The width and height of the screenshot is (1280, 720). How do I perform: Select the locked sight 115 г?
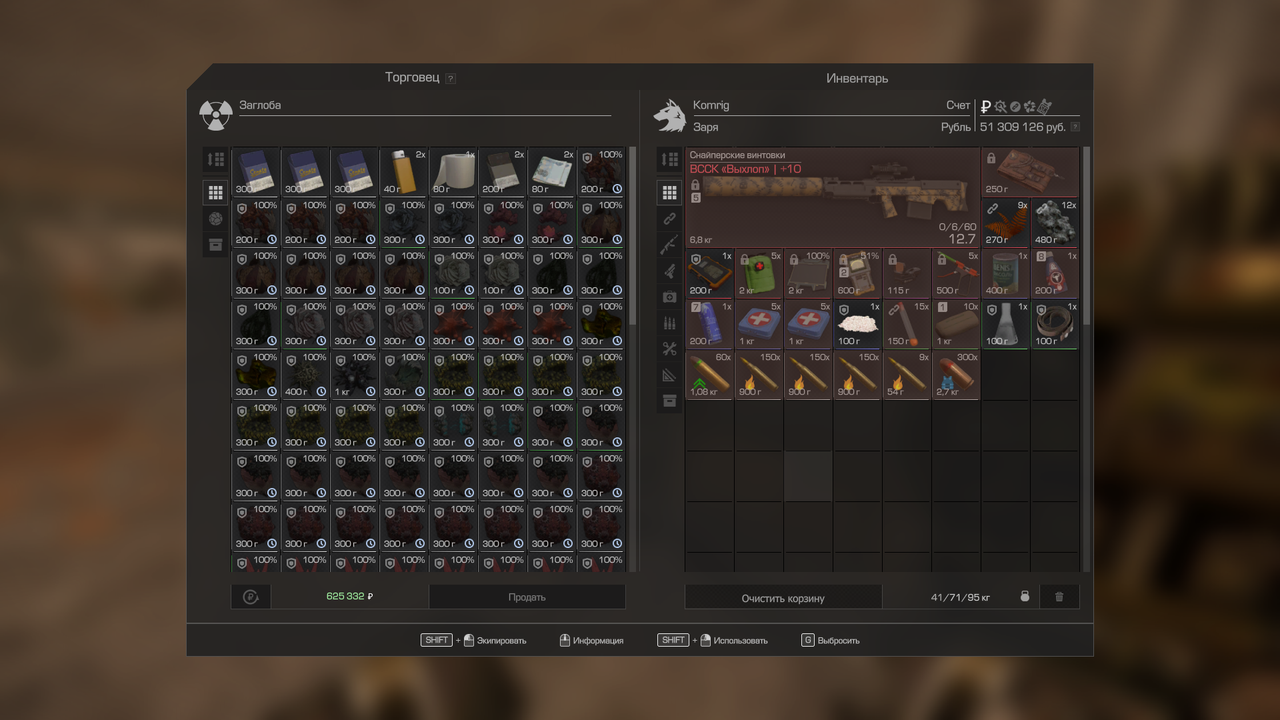click(907, 273)
